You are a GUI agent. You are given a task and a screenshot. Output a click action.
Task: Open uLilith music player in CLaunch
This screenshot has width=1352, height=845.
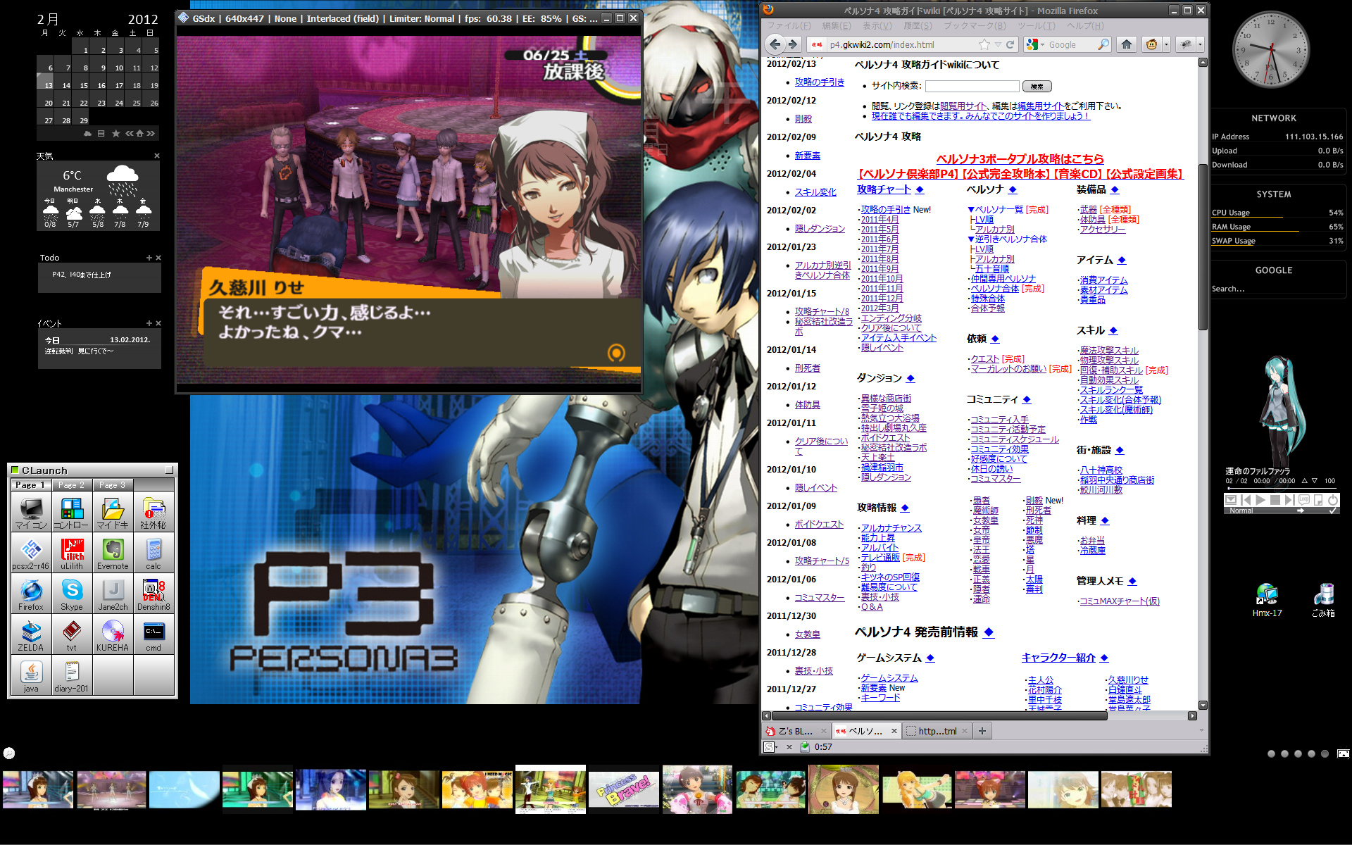point(72,553)
